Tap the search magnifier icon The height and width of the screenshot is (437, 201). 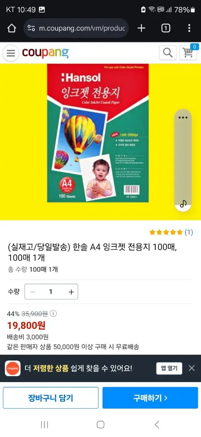(x=168, y=53)
